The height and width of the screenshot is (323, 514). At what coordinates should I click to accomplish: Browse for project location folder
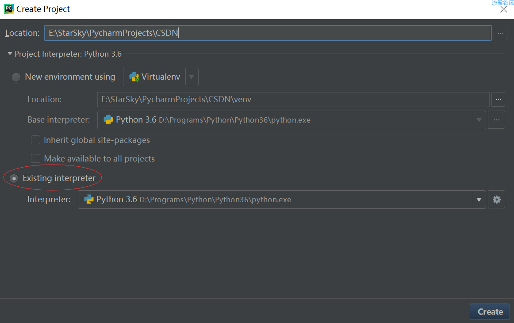[500, 33]
